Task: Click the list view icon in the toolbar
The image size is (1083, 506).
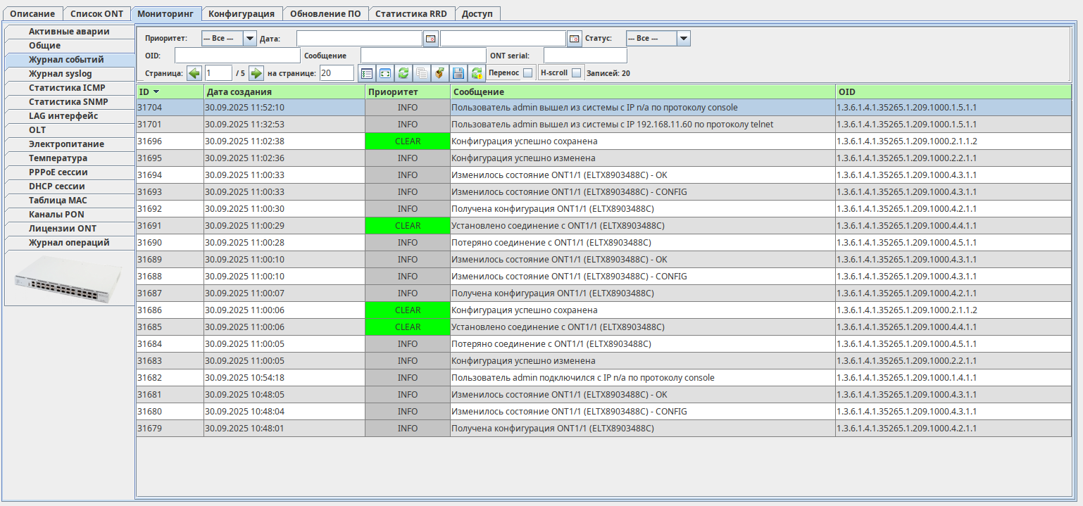Action: pyautogui.click(x=366, y=73)
